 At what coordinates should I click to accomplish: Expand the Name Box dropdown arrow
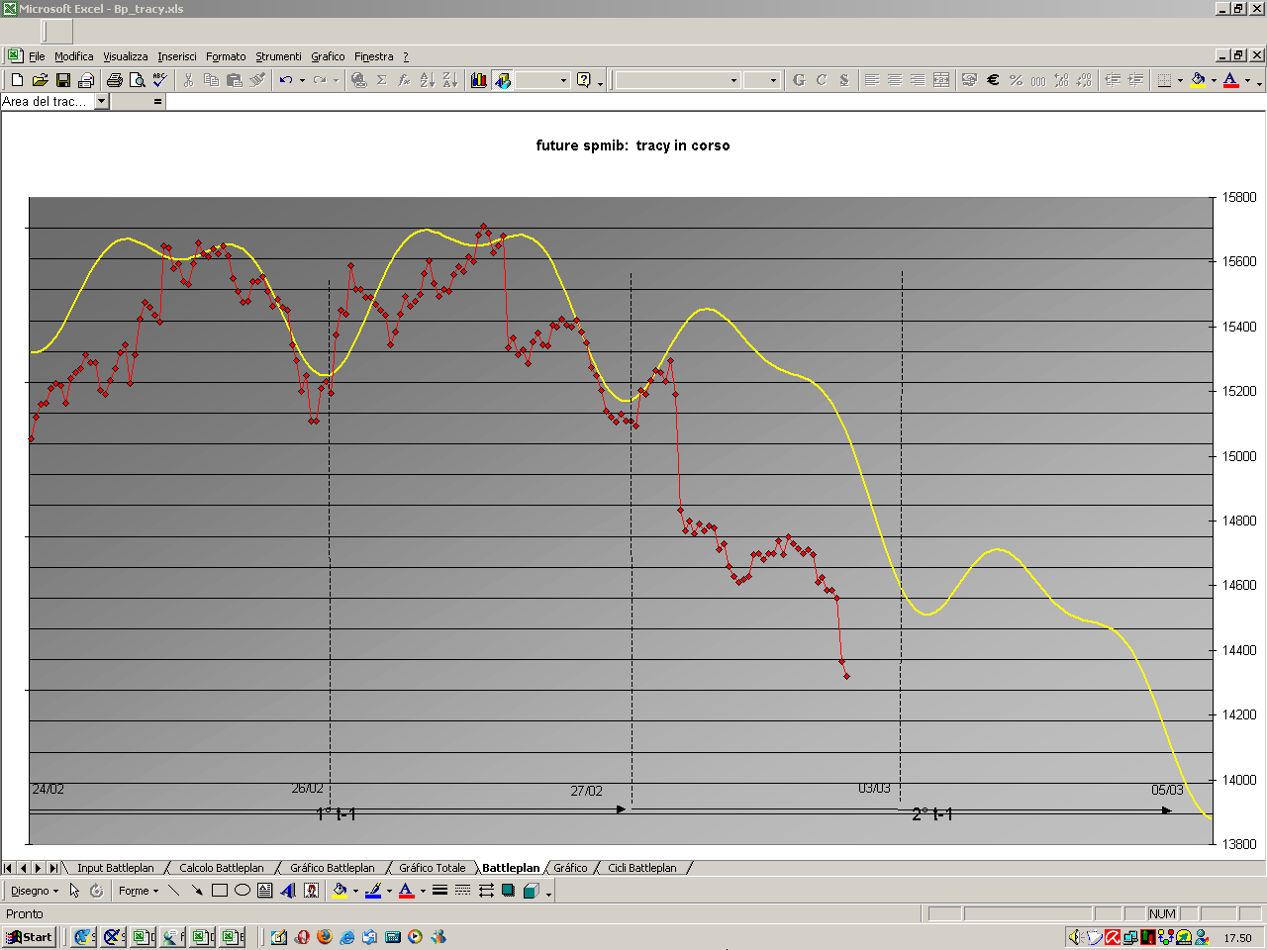[x=101, y=101]
